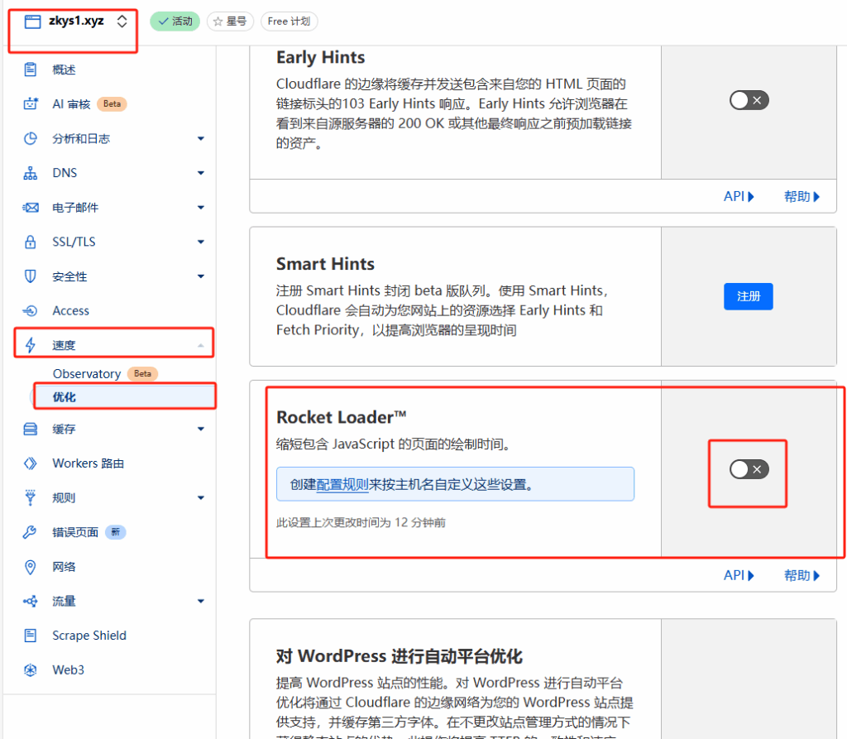Click the zkys1.xyz site window icon
Image resolution: width=847 pixels, height=739 pixels.
(x=32, y=22)
